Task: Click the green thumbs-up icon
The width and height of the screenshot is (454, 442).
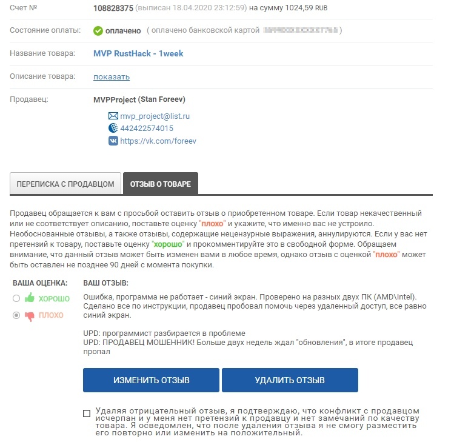Action: [x=30, y=298]
